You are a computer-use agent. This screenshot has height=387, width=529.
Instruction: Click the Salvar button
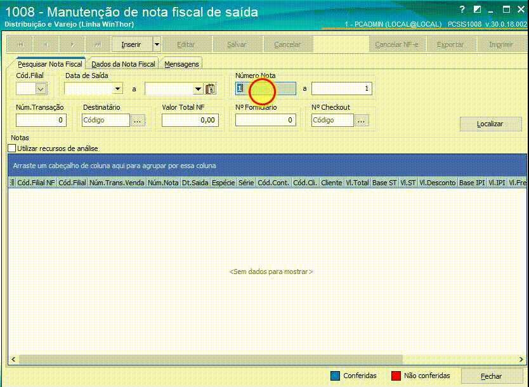pos(237,44)
